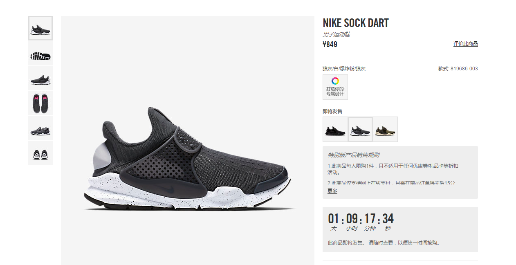516x265 pixels.
Task: Choose the wolf grey white-sole colorway swatch
Action: coord(360,129)
